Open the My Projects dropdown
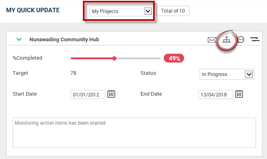Image resolution: width=267 pixels, height=159 pixels. click(x=121, y=11)
